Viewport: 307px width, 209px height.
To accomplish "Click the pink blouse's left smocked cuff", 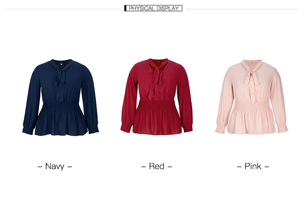I will [221, 129].
